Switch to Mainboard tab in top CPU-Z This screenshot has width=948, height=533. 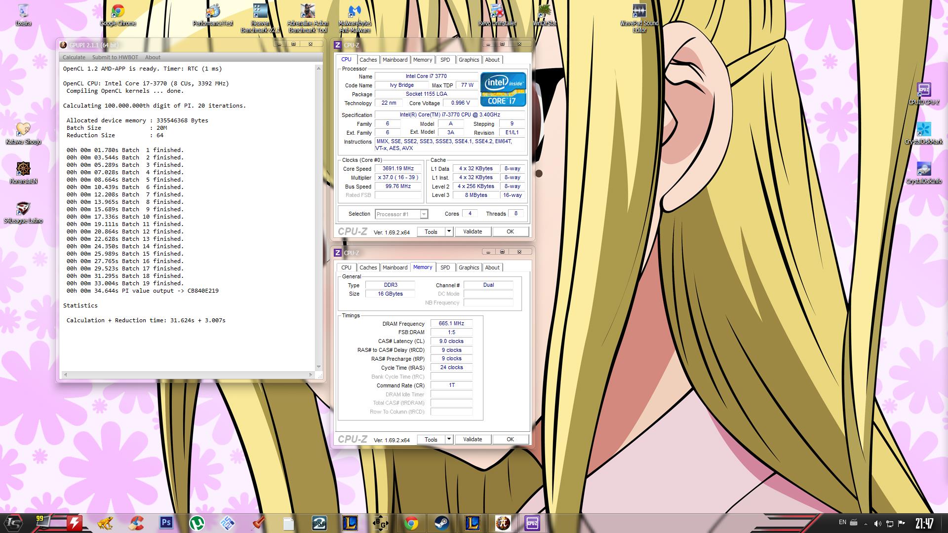click(395, 60)
